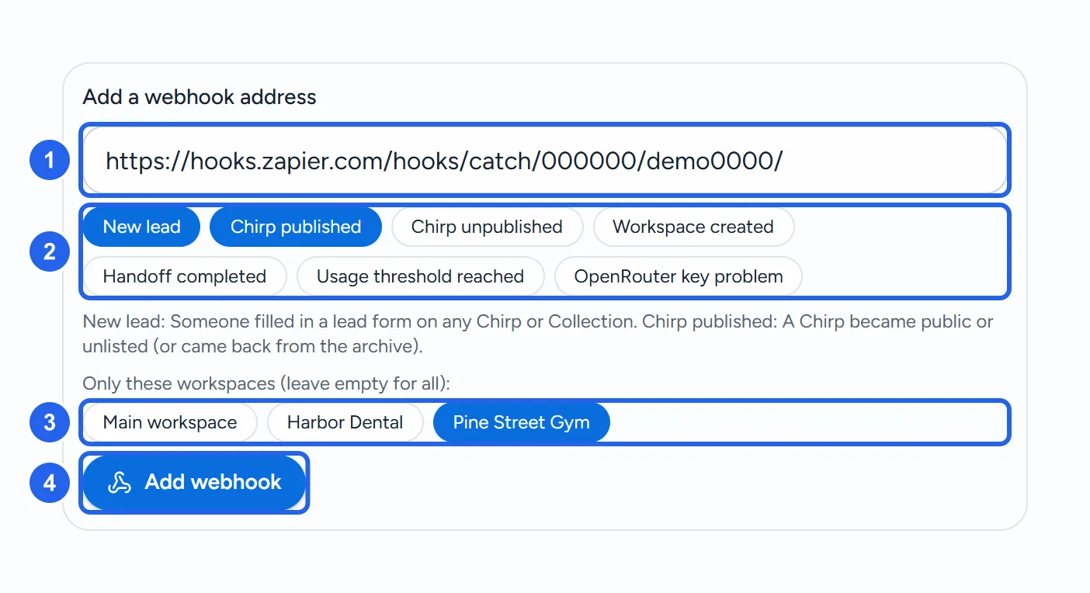Focus the webhook address URL field
Viewport: 1090px width, 593px height.
pyautogui.click(x=545, y=161)
